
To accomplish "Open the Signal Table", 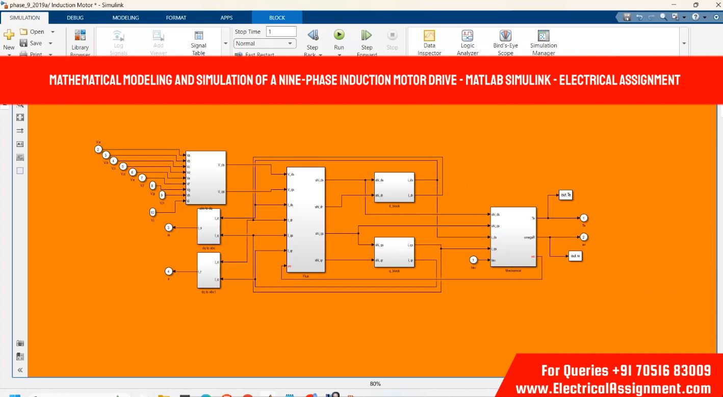I will tap(198, 36).
